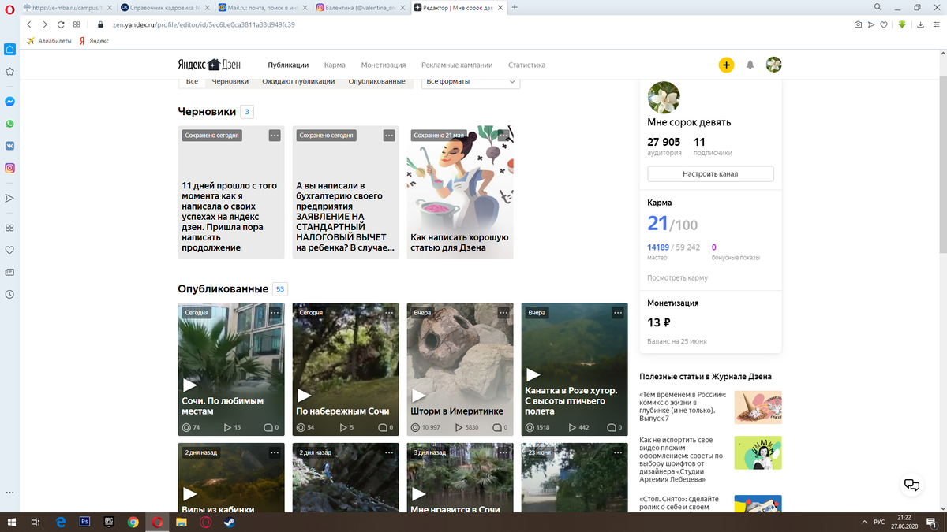Click tab search magnifier icon

tap(877, 7)
